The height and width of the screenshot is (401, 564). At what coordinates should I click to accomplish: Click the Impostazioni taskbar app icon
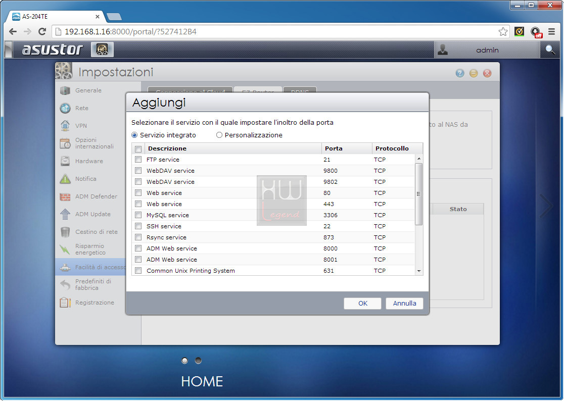(x=102, y=49)
